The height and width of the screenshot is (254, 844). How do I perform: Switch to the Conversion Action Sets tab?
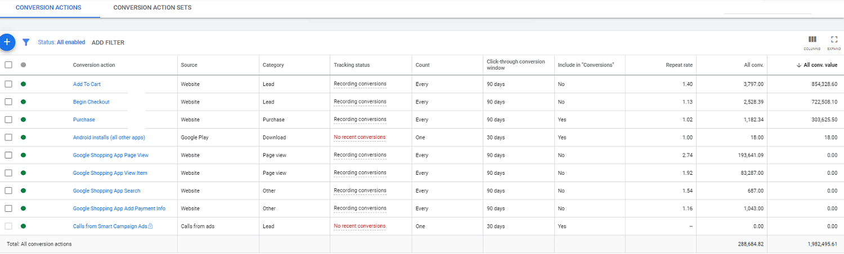point(152,8)
